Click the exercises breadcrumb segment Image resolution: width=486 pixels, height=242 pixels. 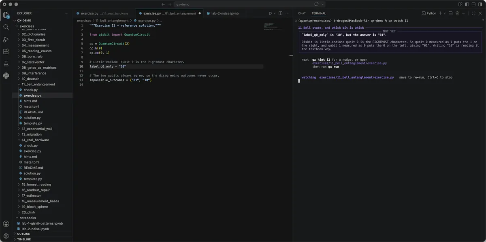pos(84,20)
